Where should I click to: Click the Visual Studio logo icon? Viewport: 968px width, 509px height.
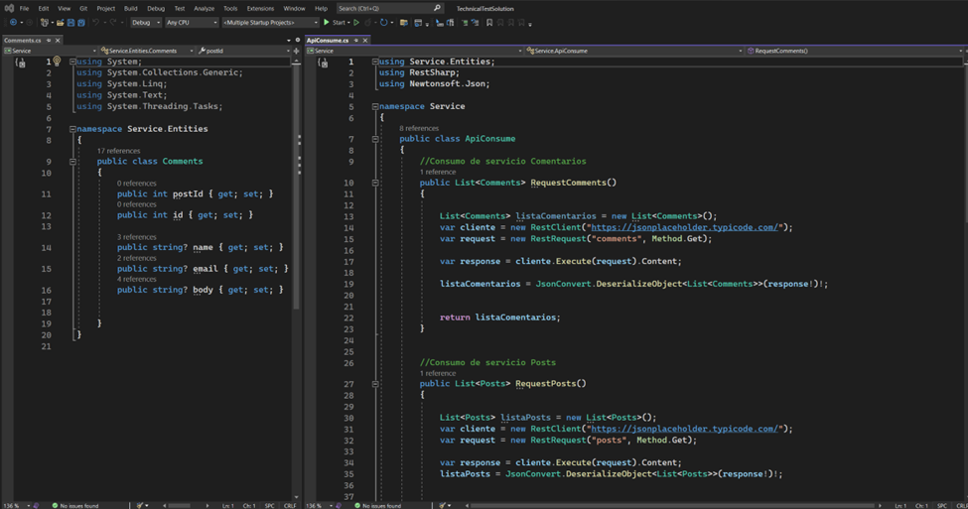pos(9,8)
